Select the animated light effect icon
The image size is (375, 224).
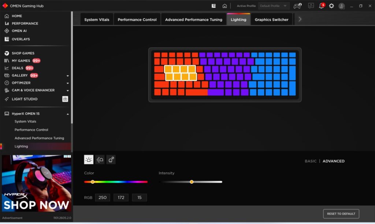tap(100, 159)
